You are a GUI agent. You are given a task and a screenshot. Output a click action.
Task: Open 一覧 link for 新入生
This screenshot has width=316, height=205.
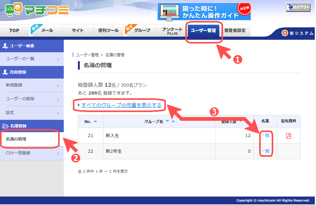pos(265,136)
